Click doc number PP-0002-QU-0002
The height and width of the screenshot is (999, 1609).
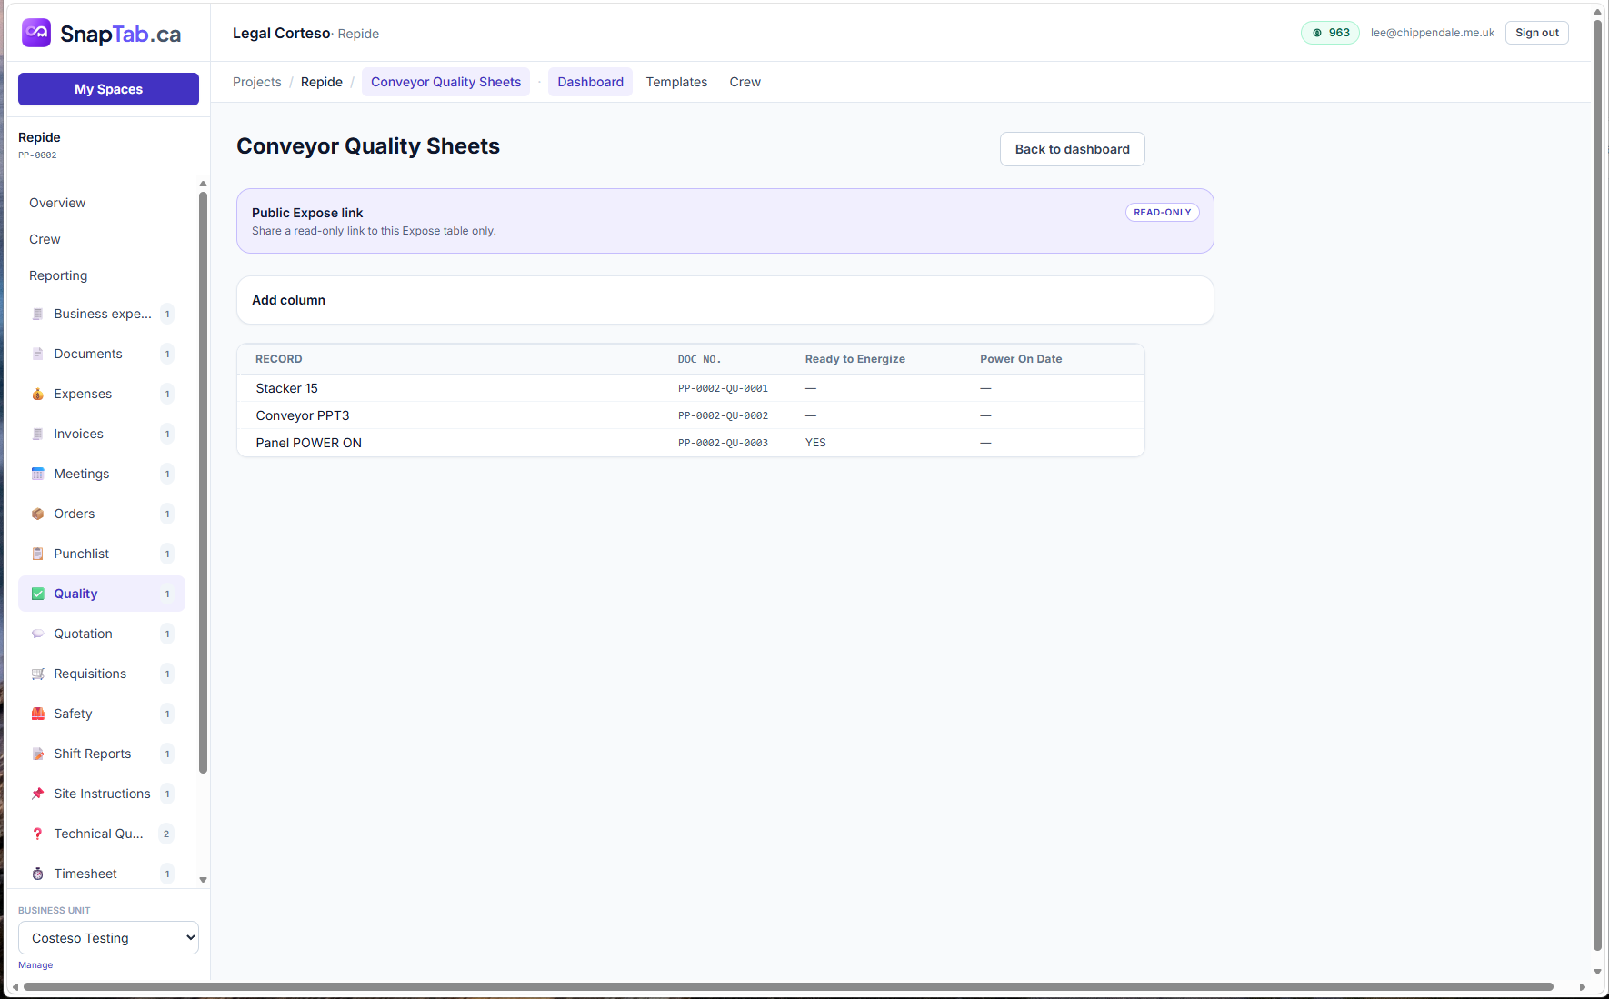pyautogui.click(x=723, y=415)
